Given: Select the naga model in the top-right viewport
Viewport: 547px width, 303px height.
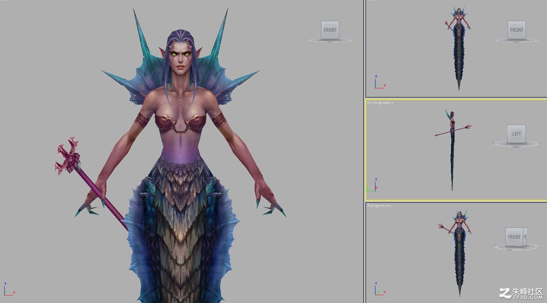Looking at the screenshot, I should coord(459,48).
